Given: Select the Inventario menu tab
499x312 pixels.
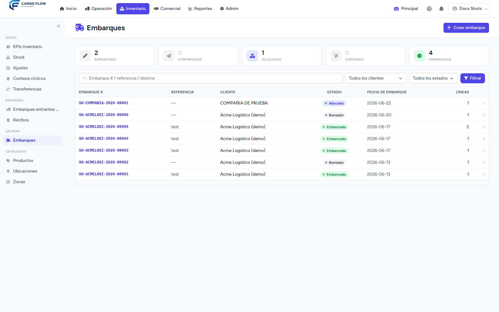Looking at the screenshot, I should 133,9.
